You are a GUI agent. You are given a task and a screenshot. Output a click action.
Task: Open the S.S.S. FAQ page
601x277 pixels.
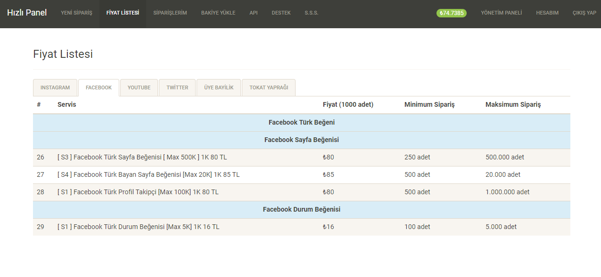[312, 13]
